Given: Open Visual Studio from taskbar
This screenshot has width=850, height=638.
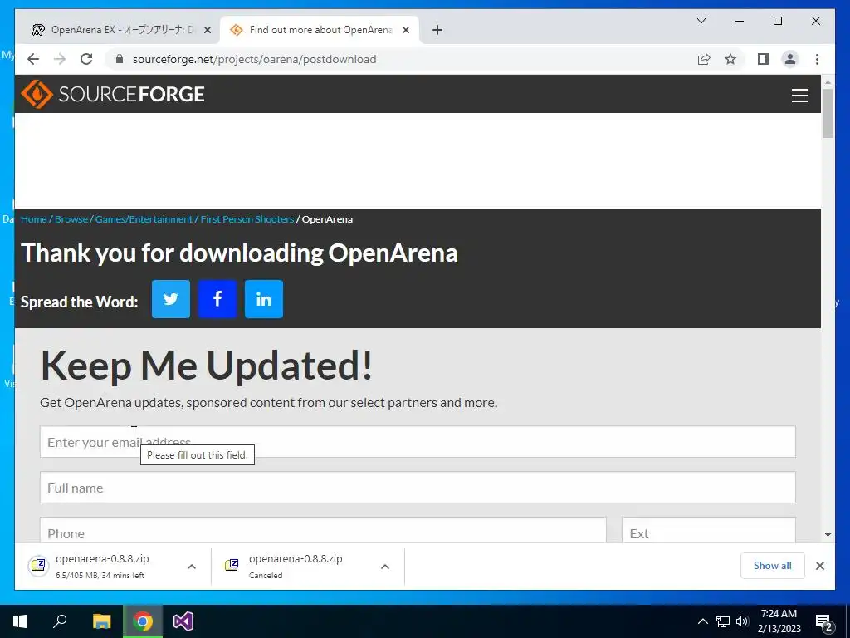Looking at the screenshot, I should pos(183,621).
